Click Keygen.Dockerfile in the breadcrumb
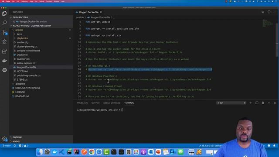The image size is (279, 157). [100, 17]
